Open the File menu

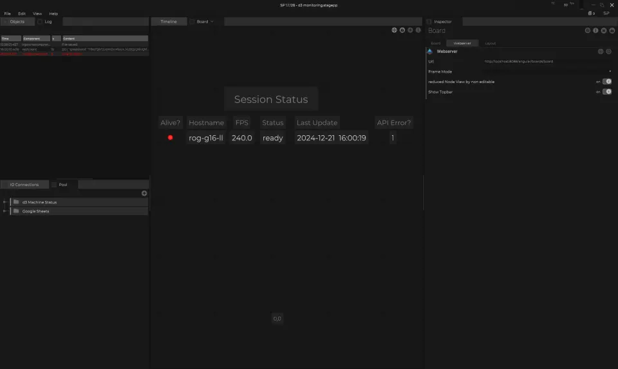click(x=7, y=14)
